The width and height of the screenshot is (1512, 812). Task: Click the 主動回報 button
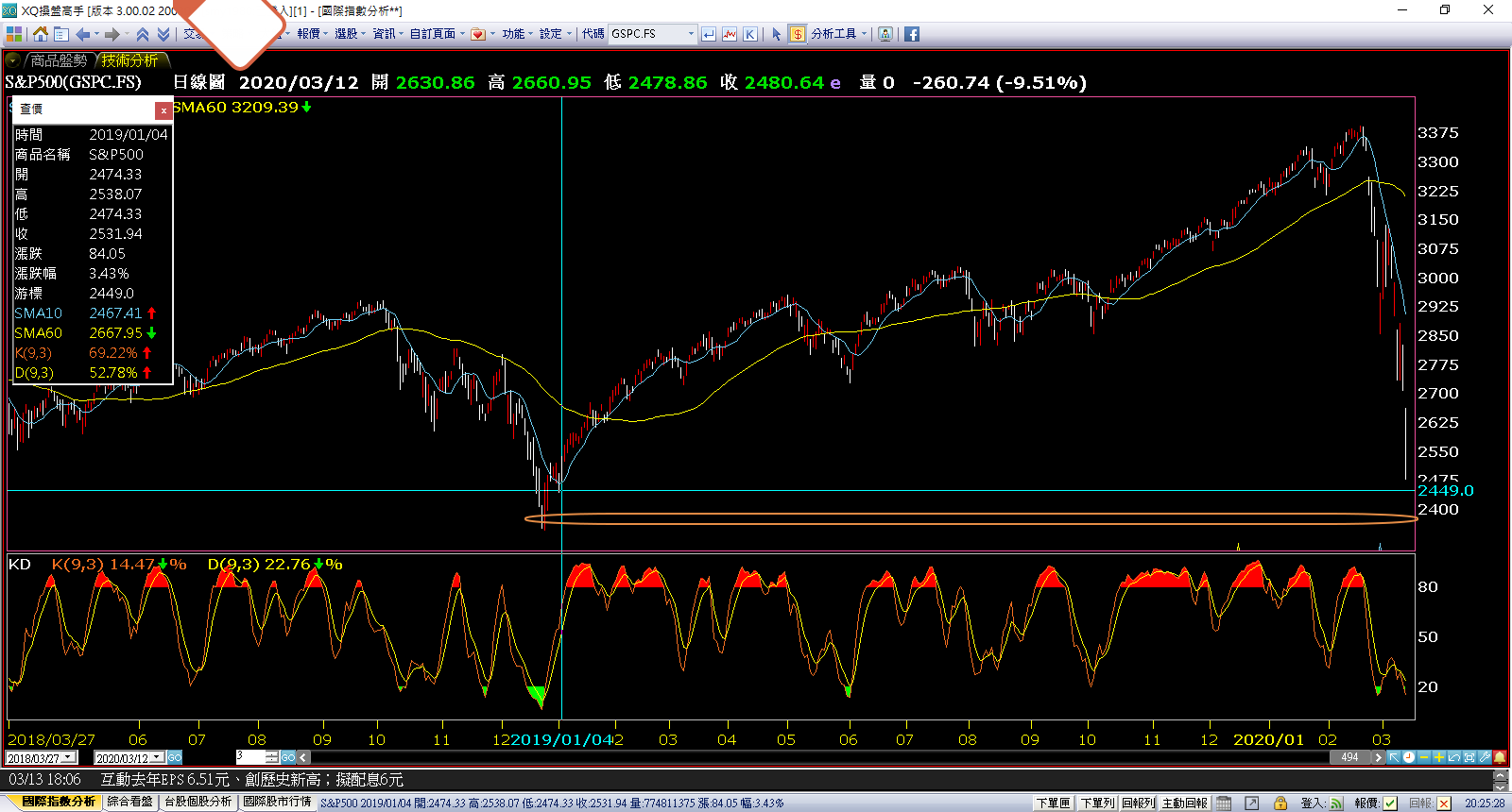(x=1184, y=804)
